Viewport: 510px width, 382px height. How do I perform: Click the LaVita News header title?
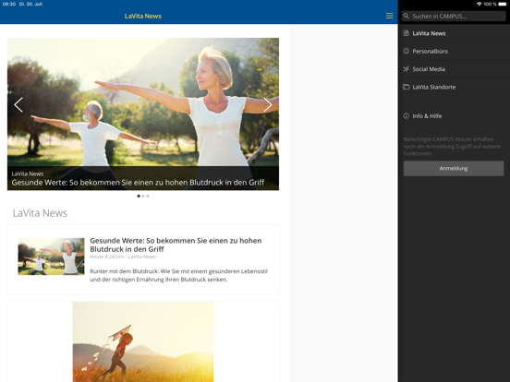[x=143, y=16]
